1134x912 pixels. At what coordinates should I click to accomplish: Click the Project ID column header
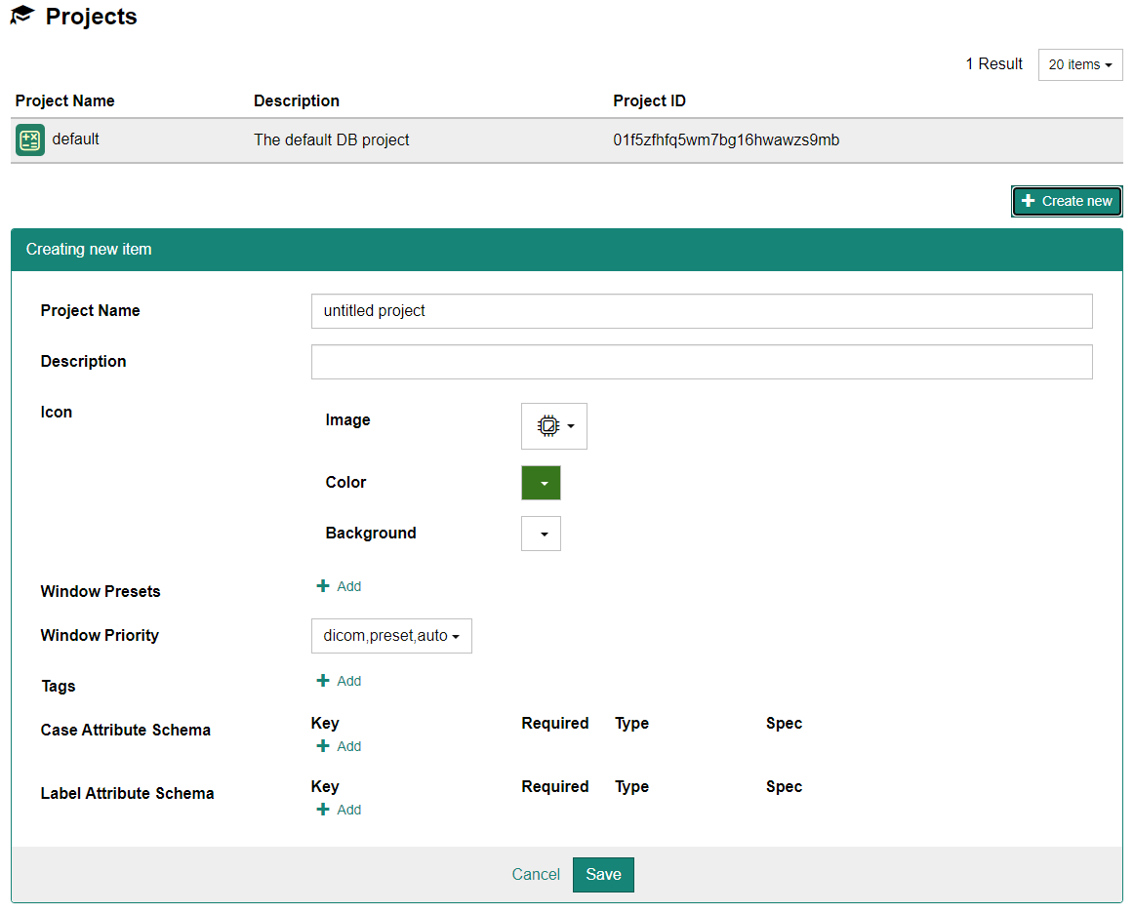pos(649,101)
